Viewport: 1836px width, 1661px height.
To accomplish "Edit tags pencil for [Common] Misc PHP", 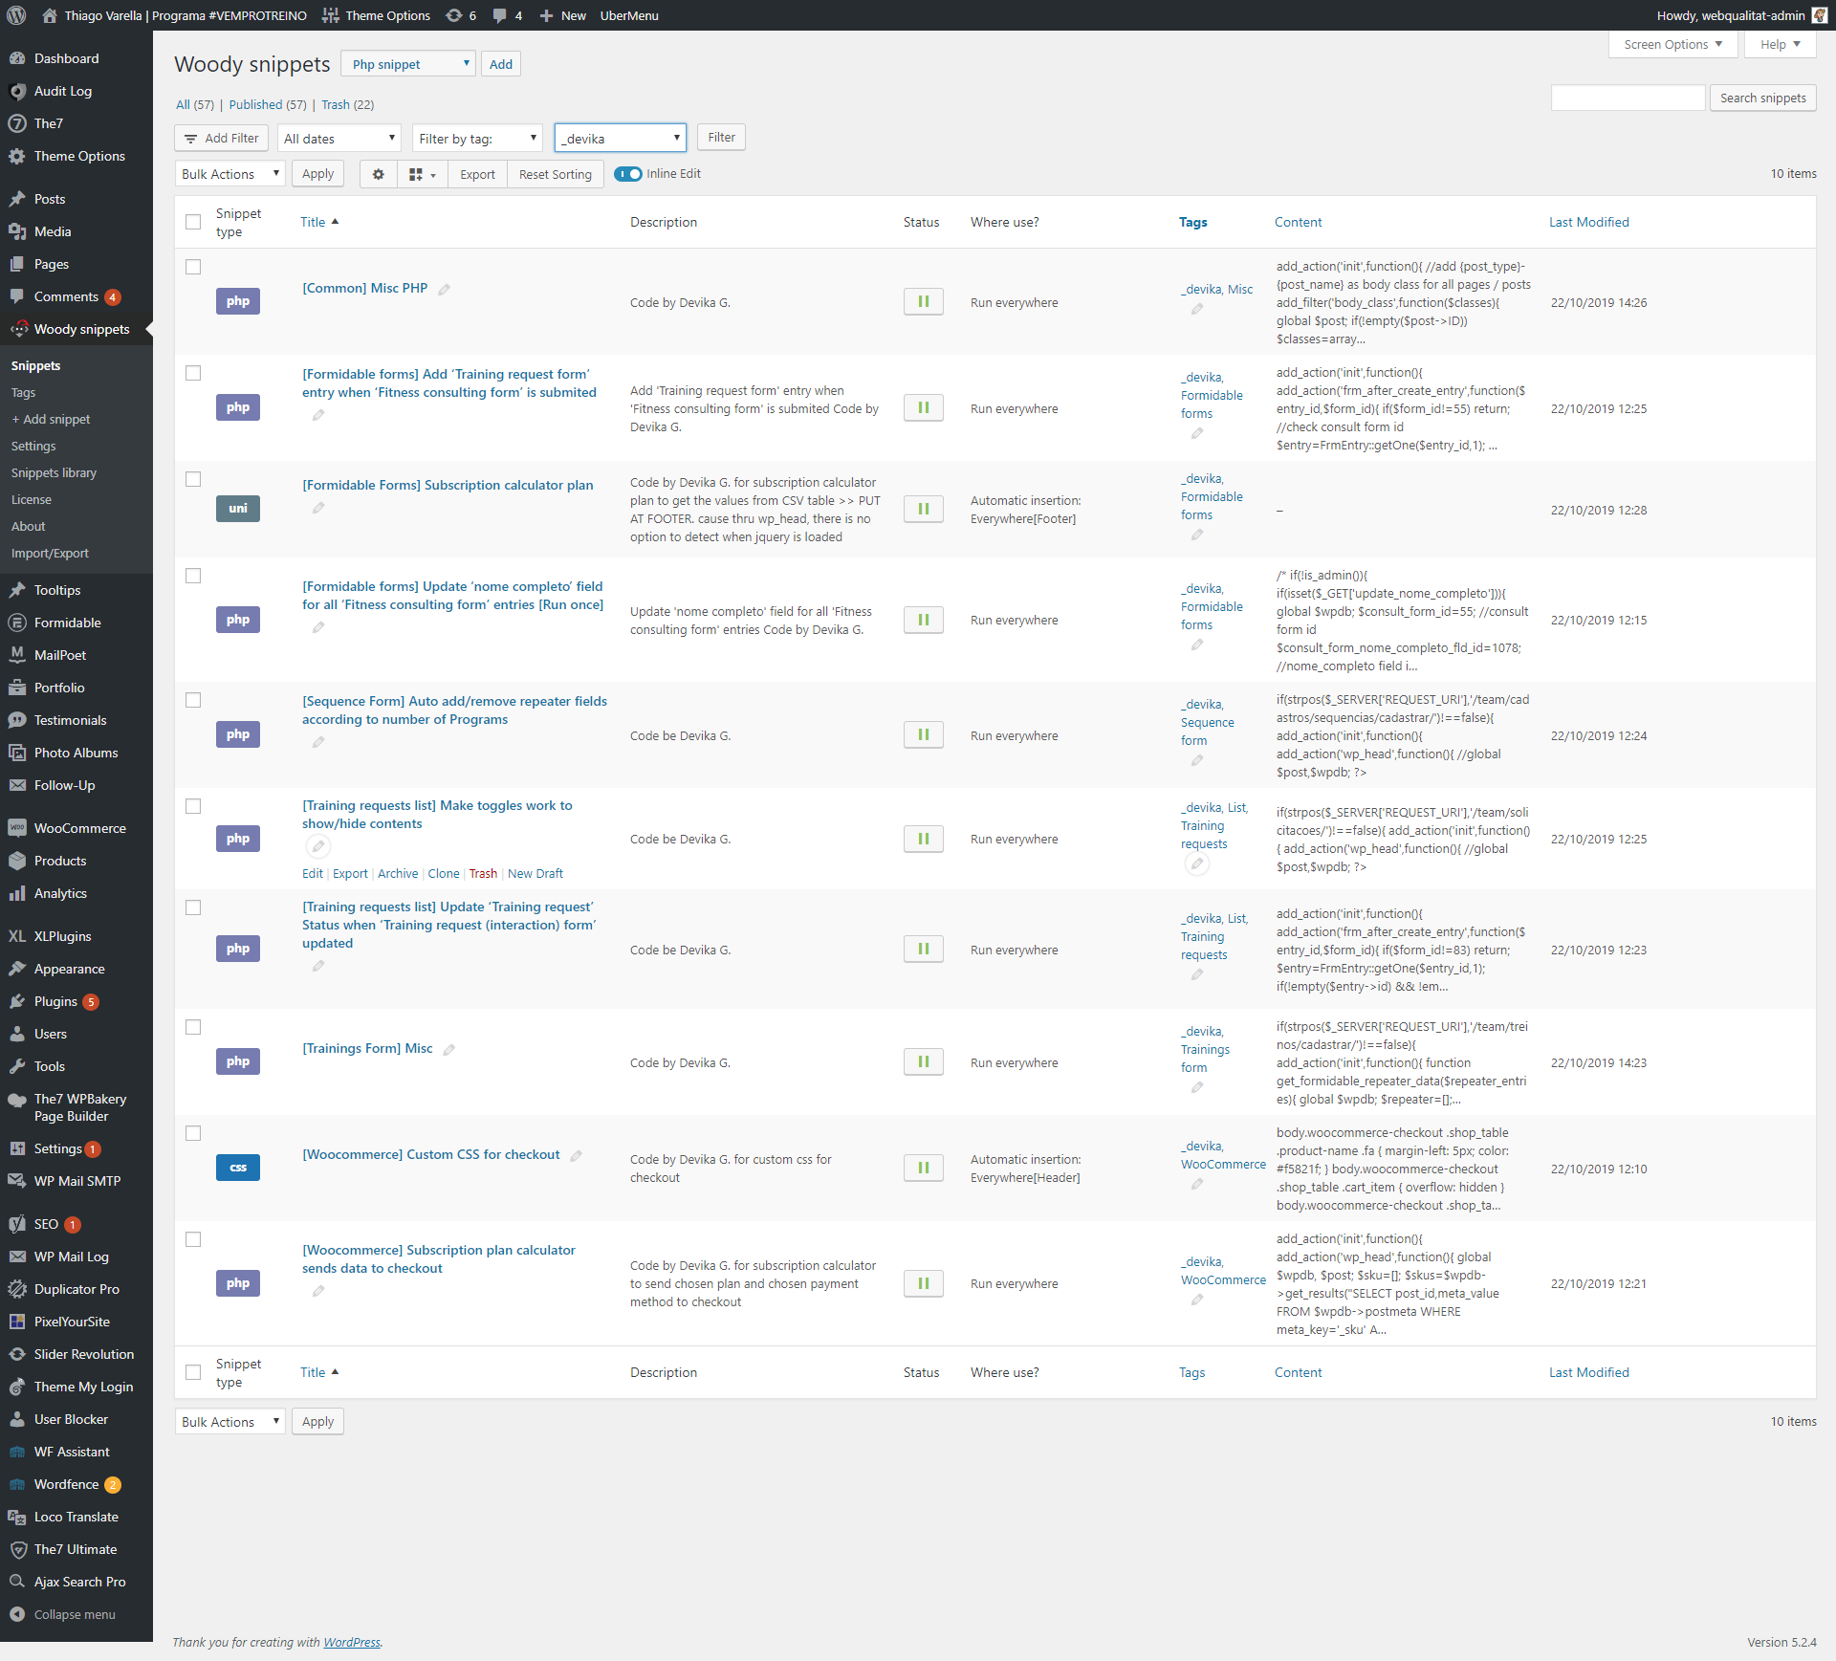I will coord(1197,309).
